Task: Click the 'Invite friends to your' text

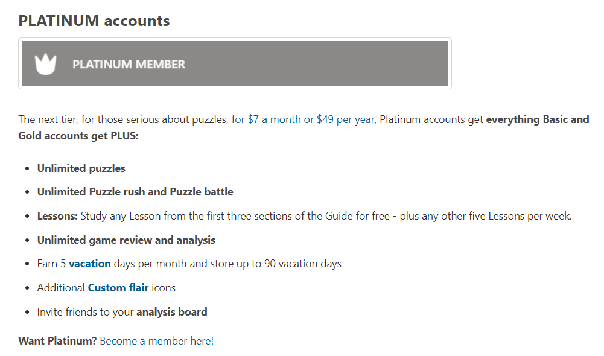Action: 85,312
